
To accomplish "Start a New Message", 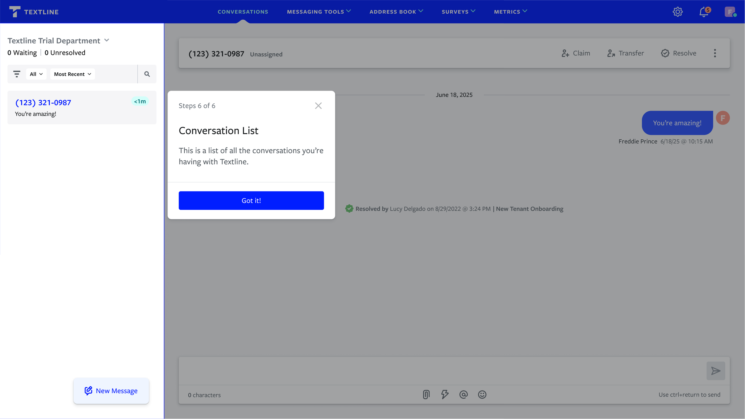I will point(111,391).
